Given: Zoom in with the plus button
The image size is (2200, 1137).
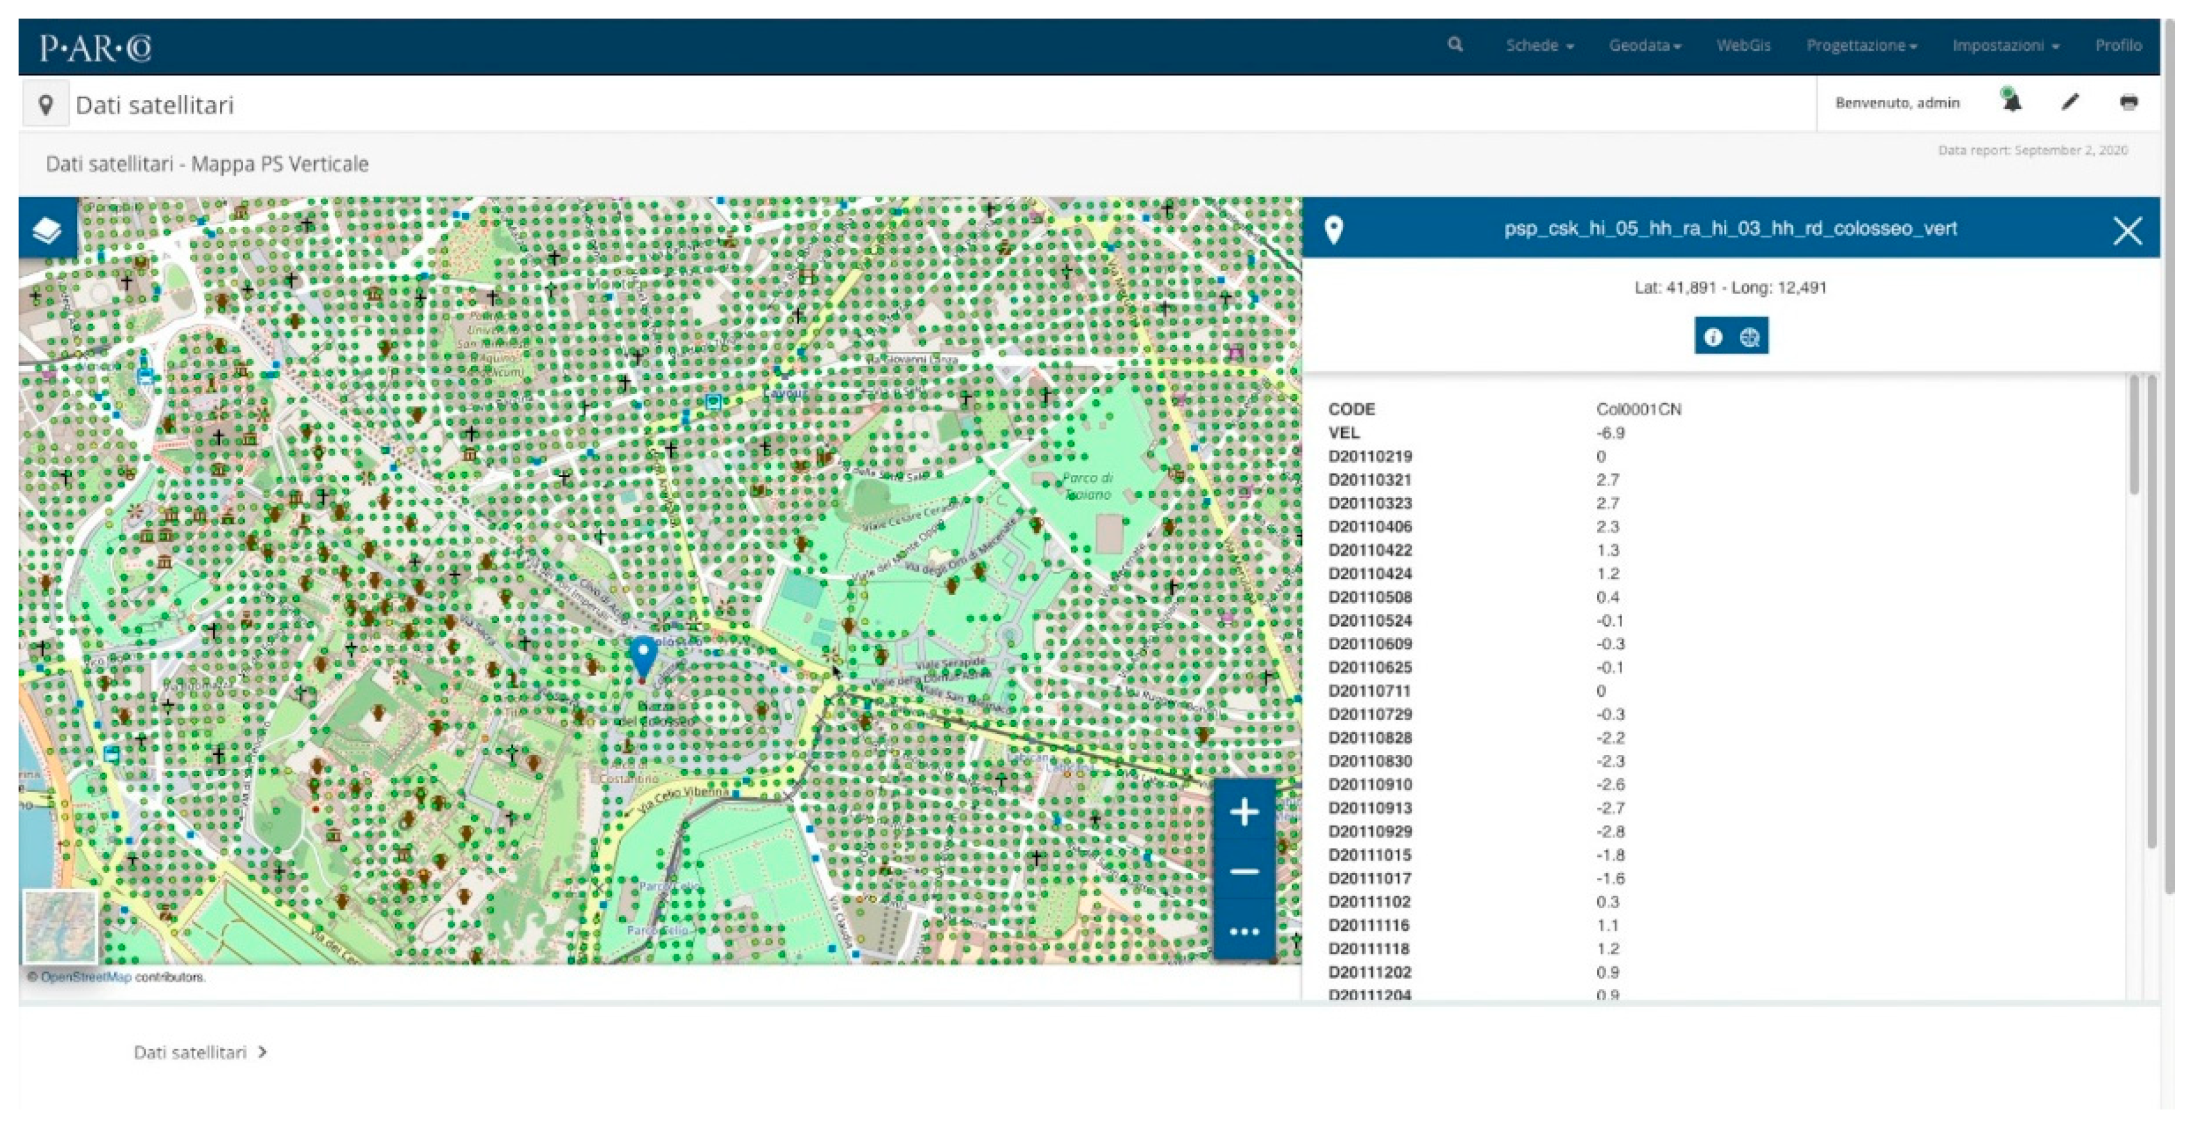Looking at the screenshot, I should pyautogui.click(x=1244, y=812).
